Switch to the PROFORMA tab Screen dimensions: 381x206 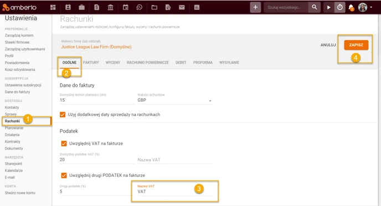point(203,62)
